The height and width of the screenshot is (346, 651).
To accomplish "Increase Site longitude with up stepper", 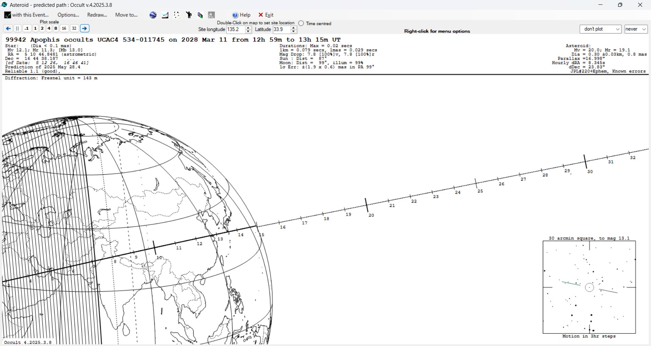I will tap(248, 28).
